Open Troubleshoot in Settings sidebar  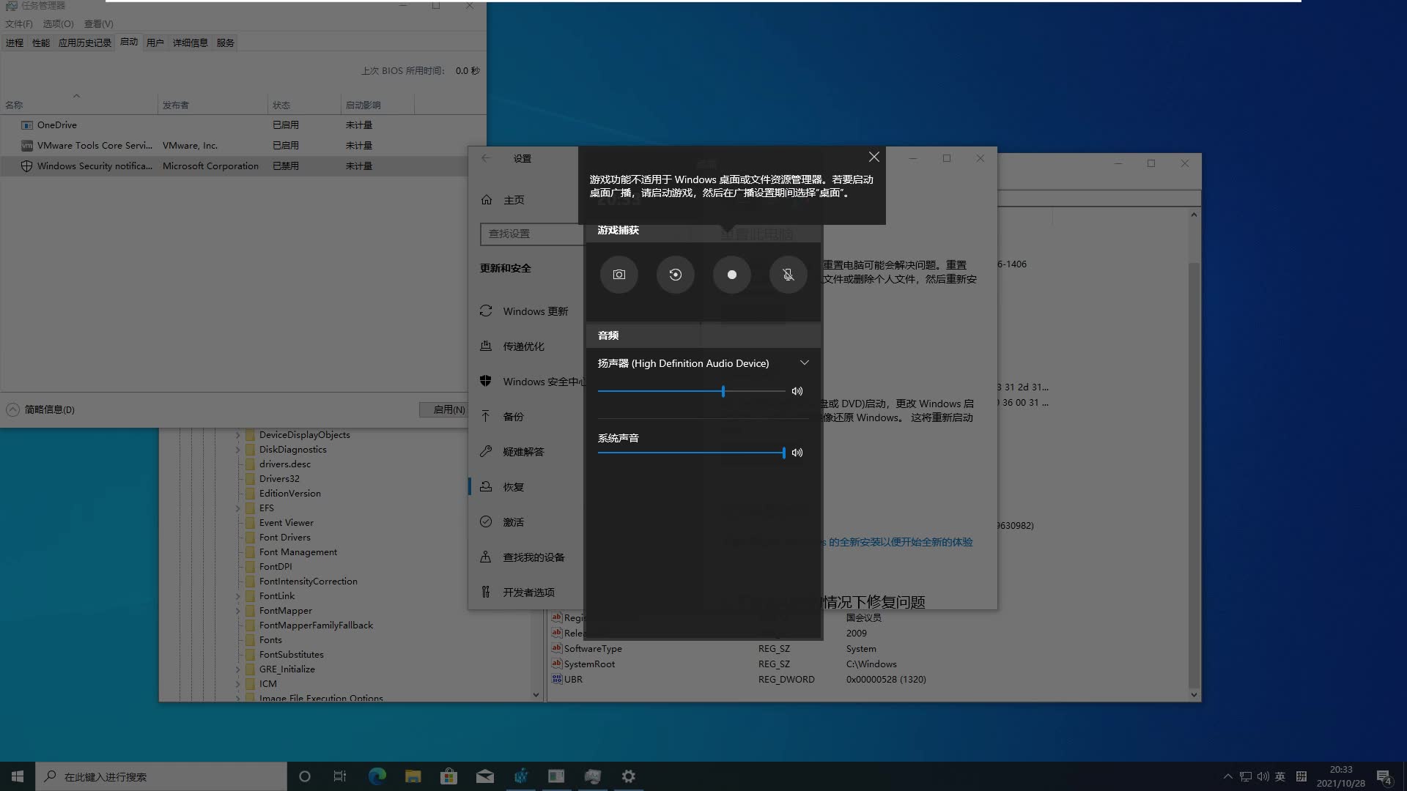click(x=512, y=452)
